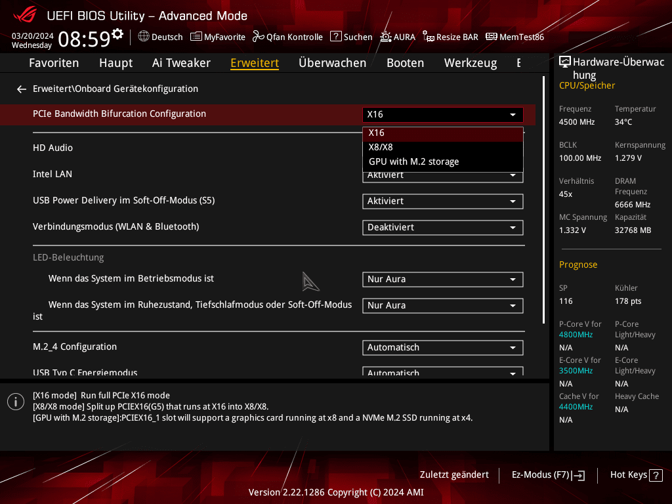Open the Überwachen tab
Screen dimensions: 672x504
[x=333, y=63]
